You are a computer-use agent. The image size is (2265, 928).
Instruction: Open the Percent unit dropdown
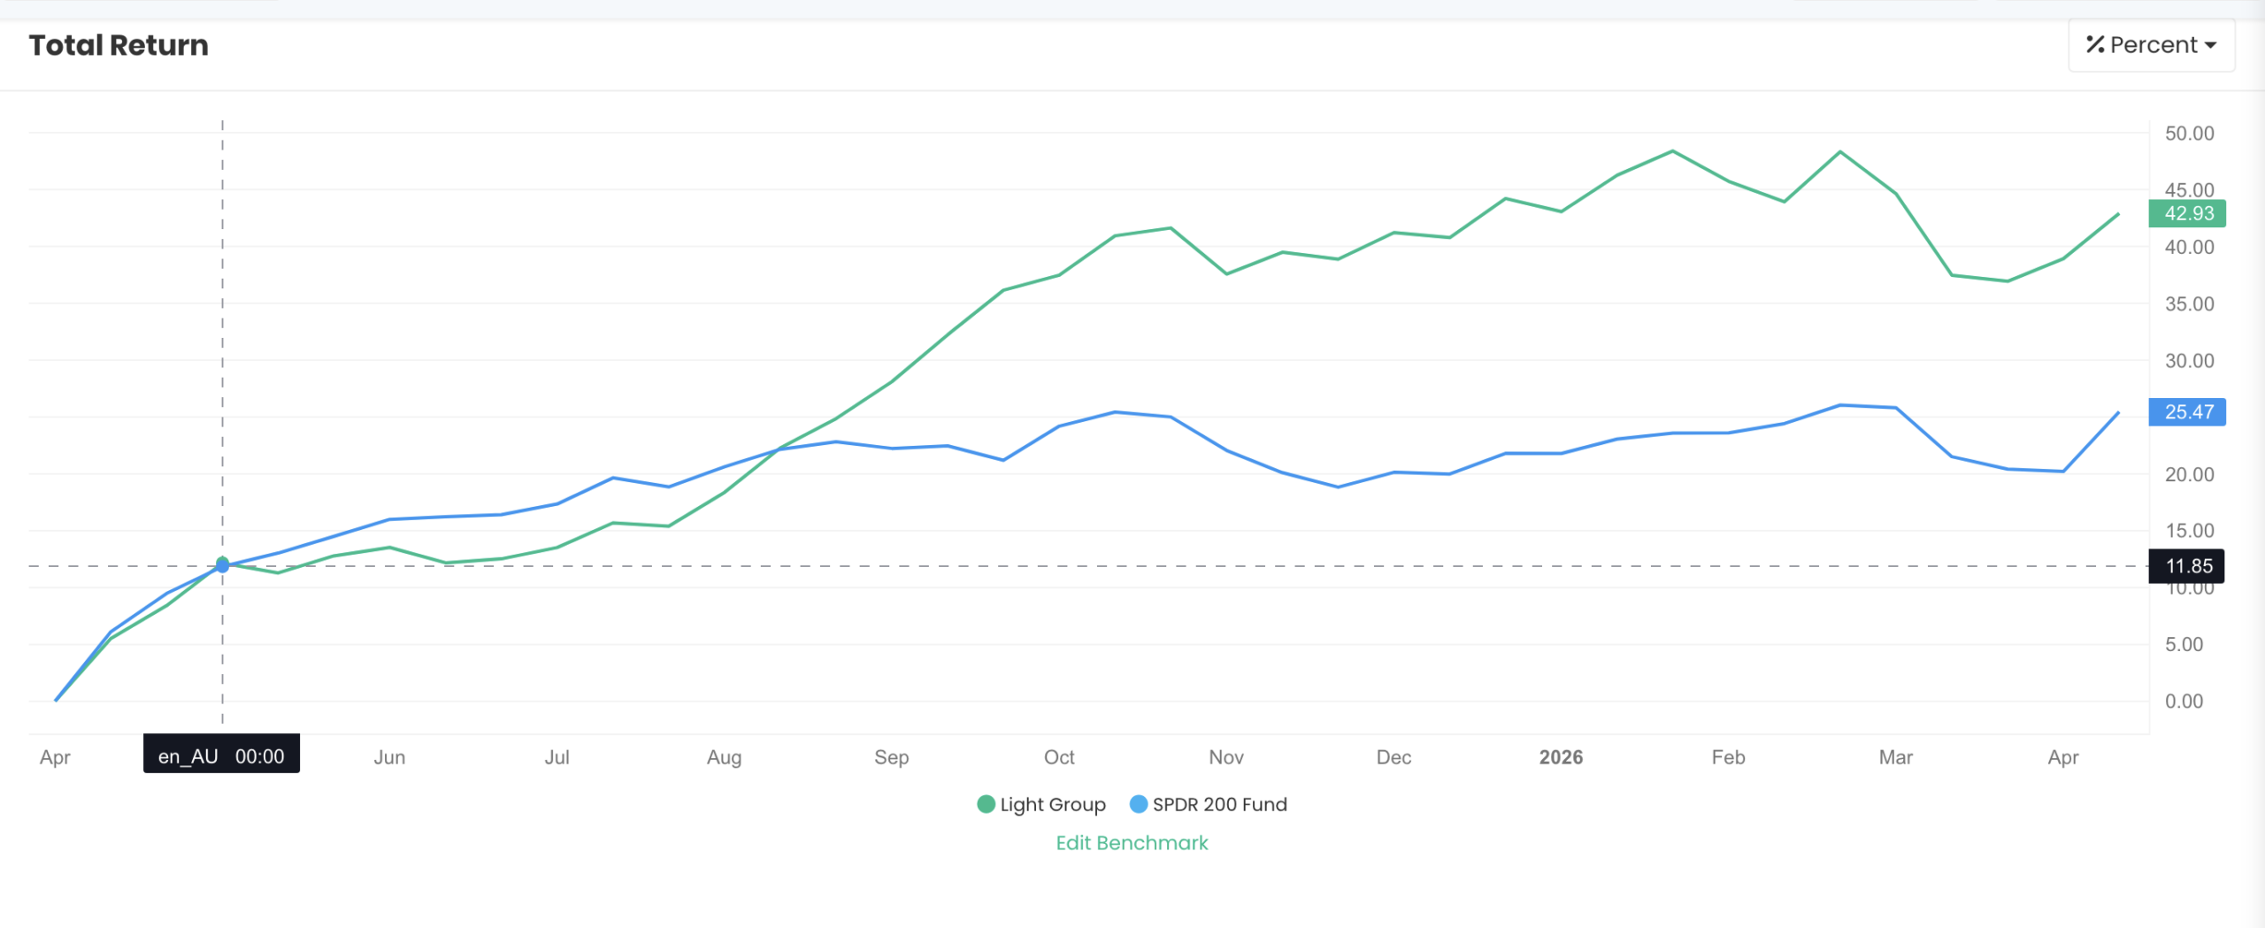click(x=2150, y=44)
